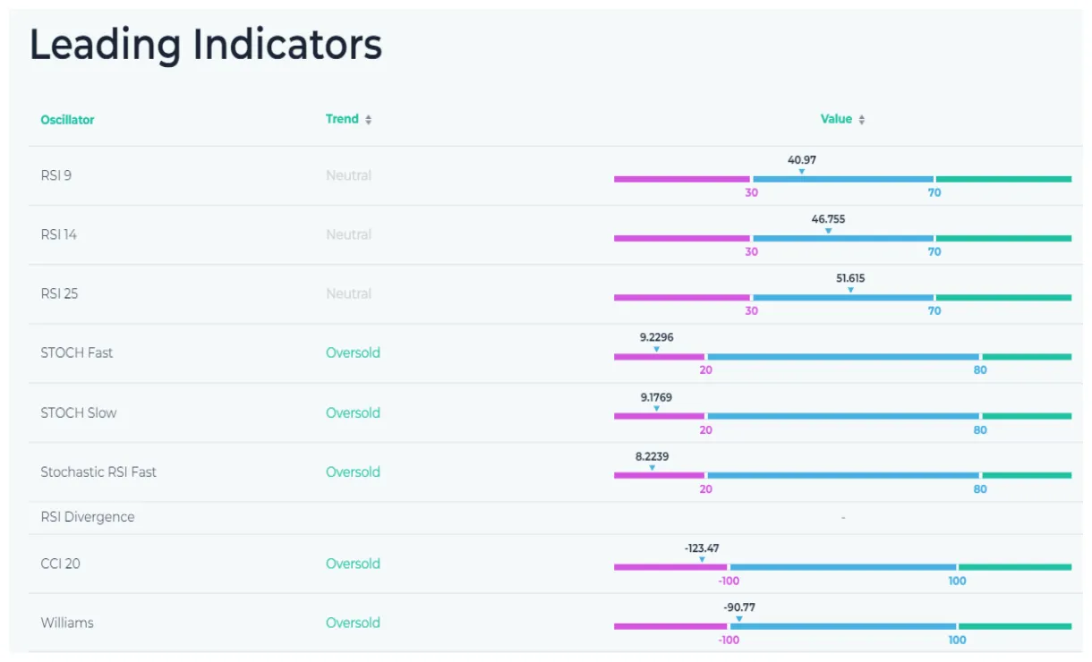Click the marker above STOCH Slow gauge
Image resolution: width=1092 pixels, height=662 pixels.
pos(658,407)
